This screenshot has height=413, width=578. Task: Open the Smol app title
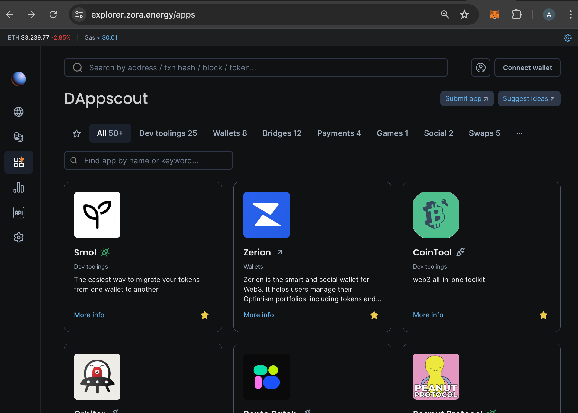(85, 252)
